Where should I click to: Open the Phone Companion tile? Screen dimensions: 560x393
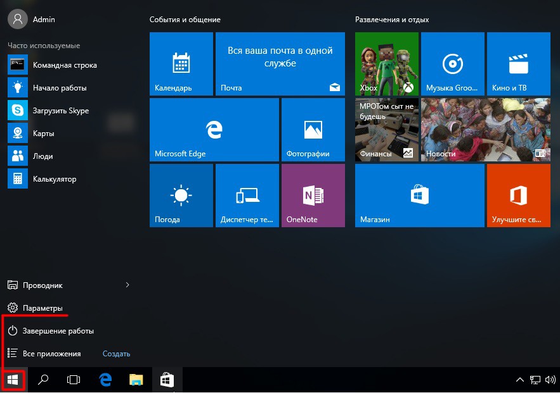(x=247, y=196)
